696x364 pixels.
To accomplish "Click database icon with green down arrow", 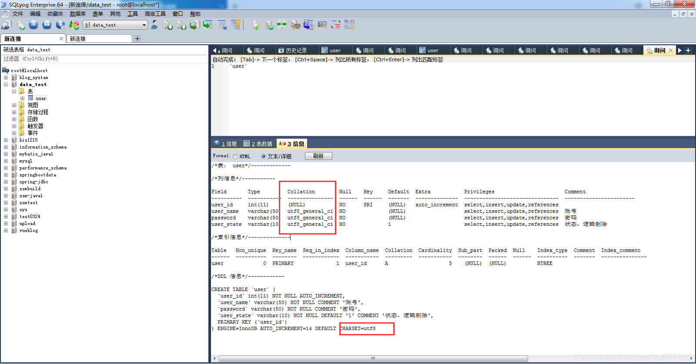I will pyautogui.click(x=168, y=25).
